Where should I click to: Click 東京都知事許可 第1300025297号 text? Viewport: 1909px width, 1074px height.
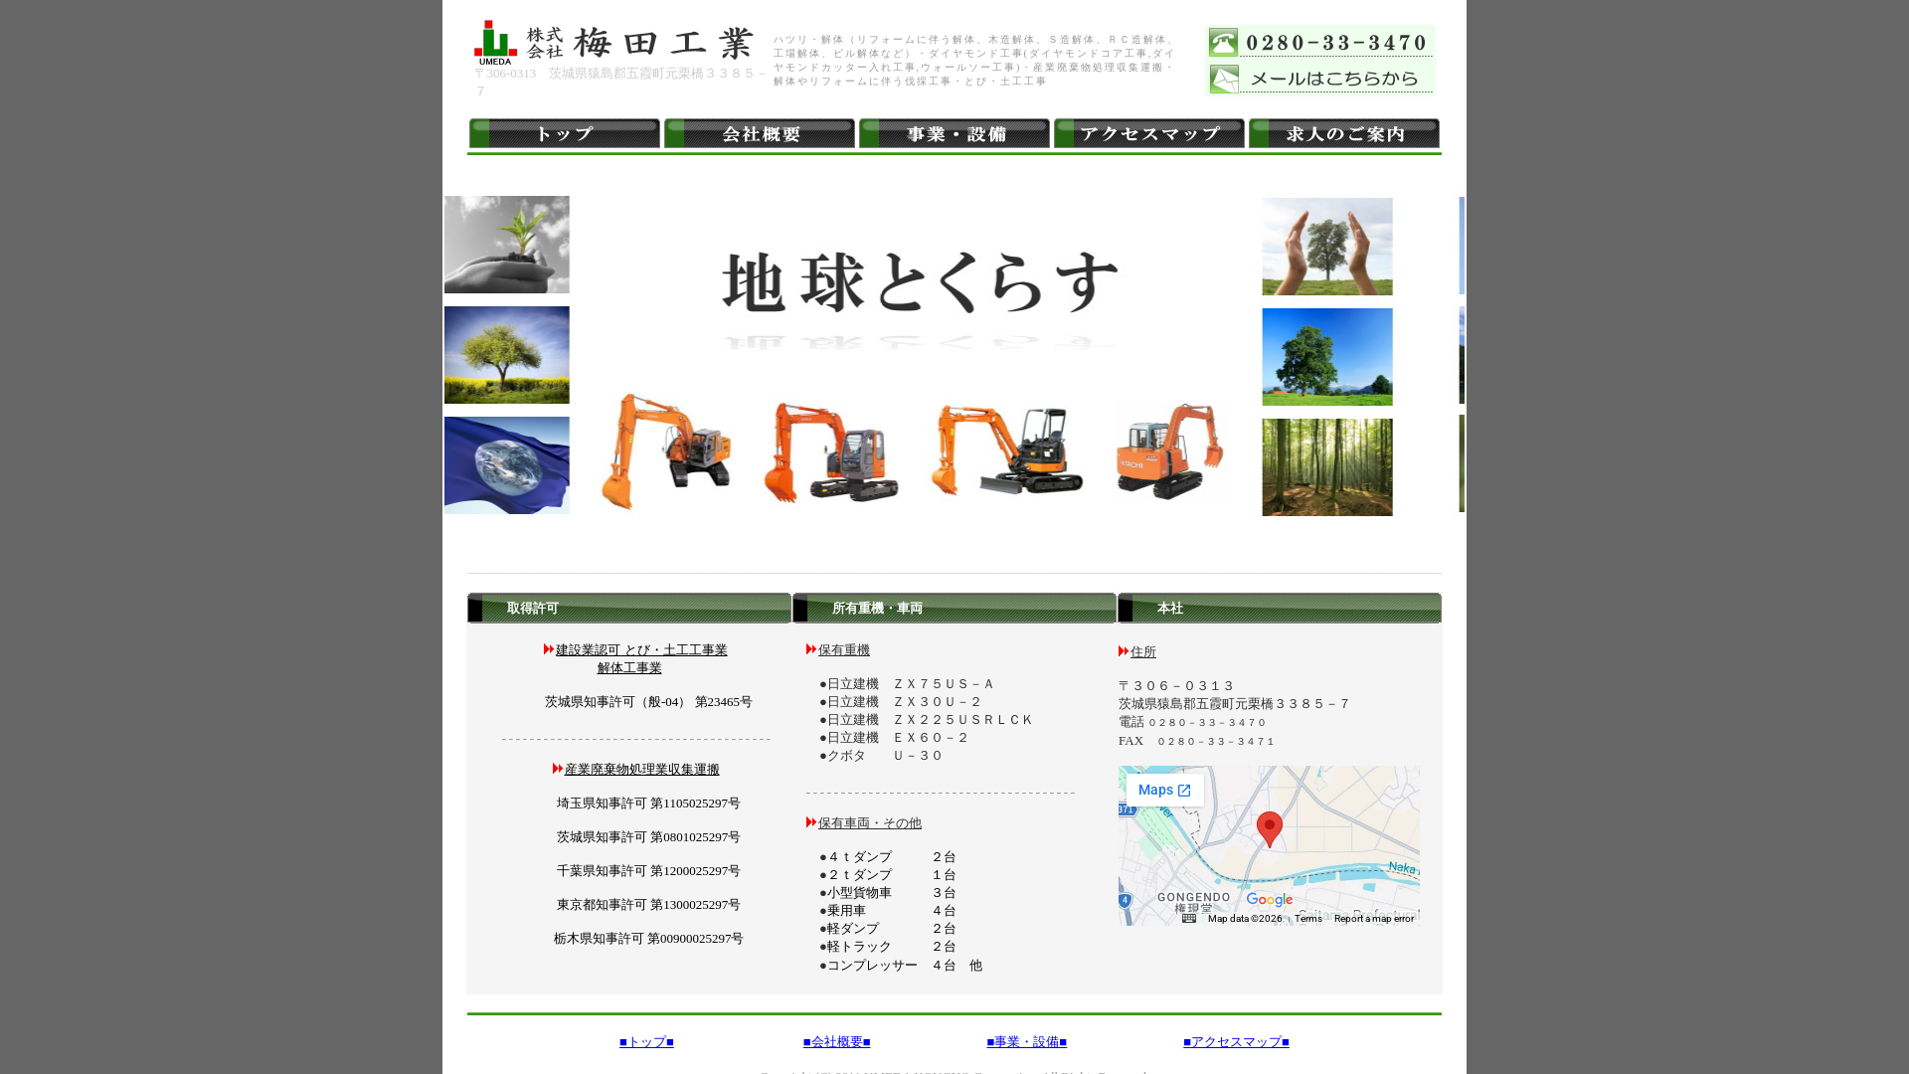648,905
